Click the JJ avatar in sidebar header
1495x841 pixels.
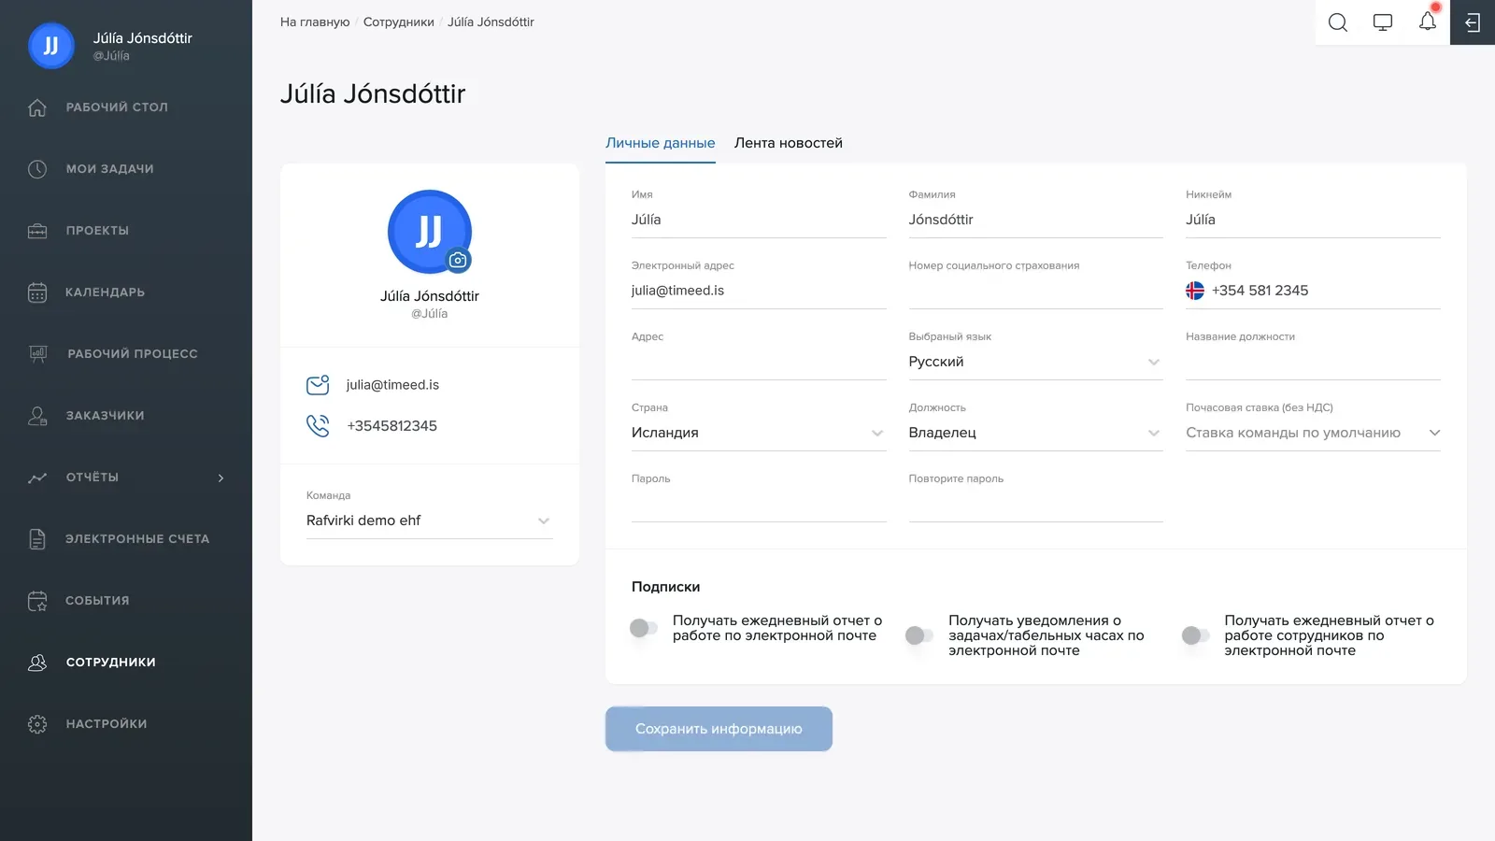point(51,45)
